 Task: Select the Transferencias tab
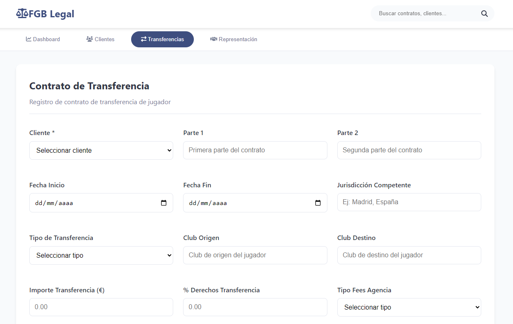(162, 39)
